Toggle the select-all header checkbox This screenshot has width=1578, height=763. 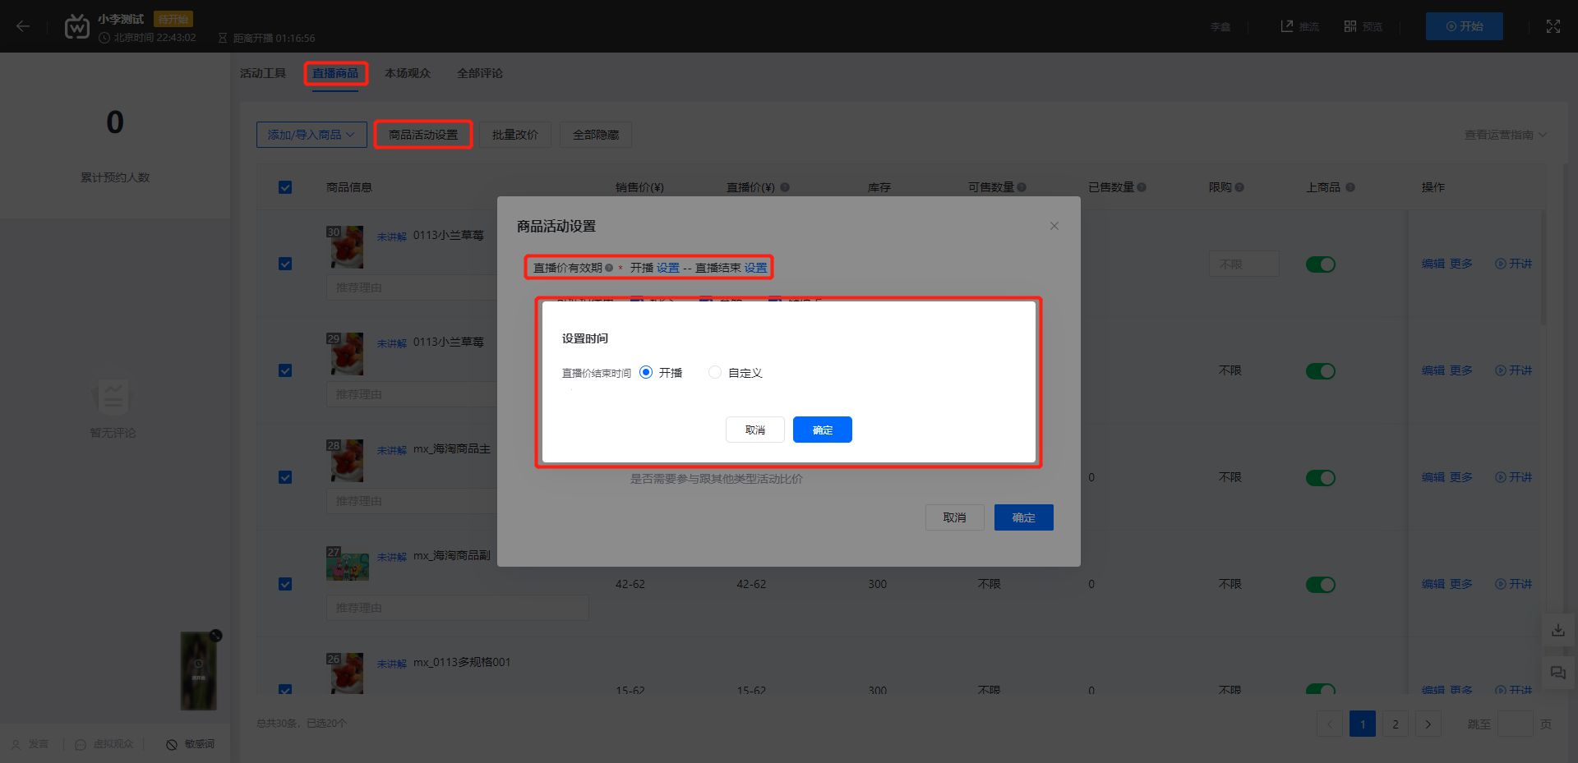(285, 187)
